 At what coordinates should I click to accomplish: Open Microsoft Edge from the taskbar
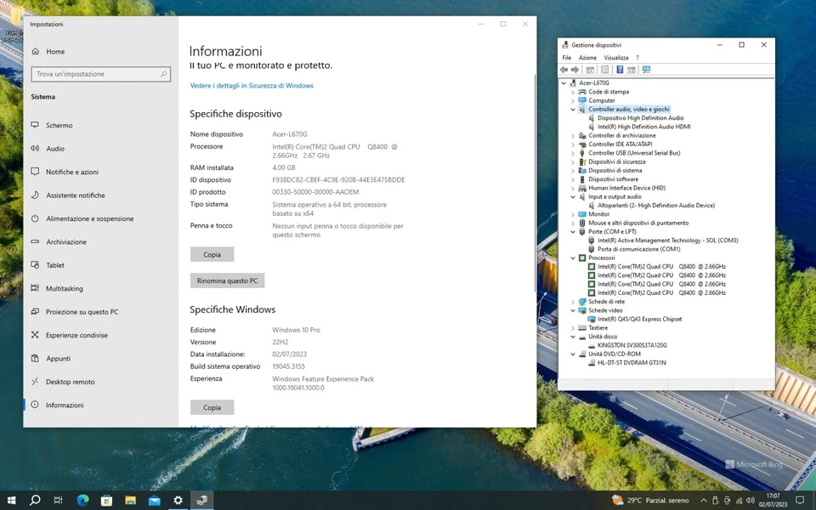(x=82, y=501)
